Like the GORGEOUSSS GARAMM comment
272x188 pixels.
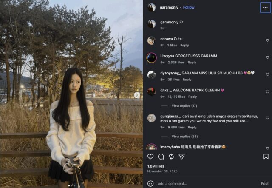pyautogui.click(x=267, y=57)
